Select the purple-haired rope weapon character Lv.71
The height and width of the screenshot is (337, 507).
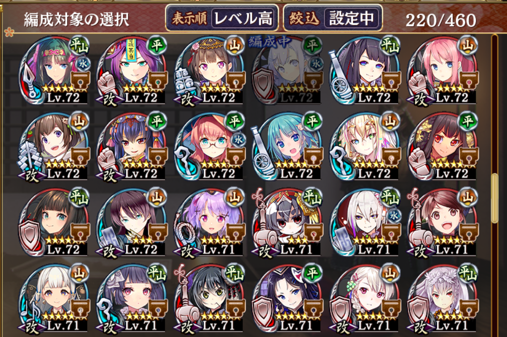coord(210,222)
